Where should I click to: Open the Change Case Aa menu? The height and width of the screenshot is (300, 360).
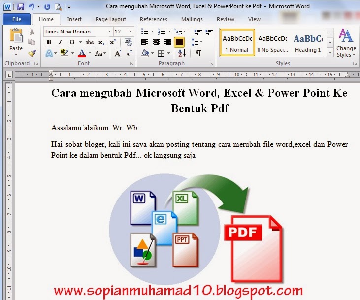coord(100,54)
